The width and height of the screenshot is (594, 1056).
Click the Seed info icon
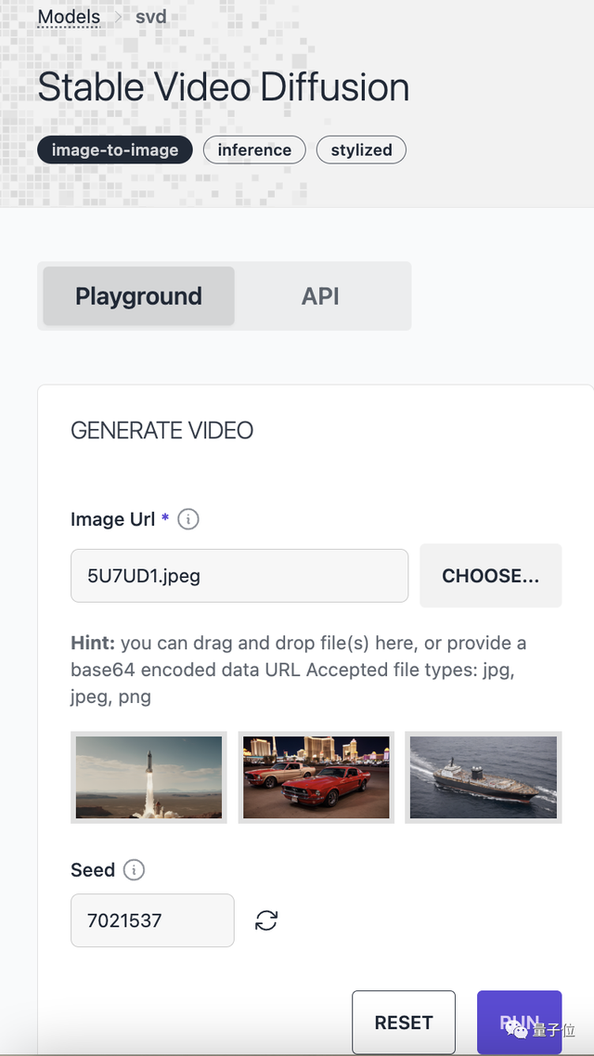[x=135, y=870]
